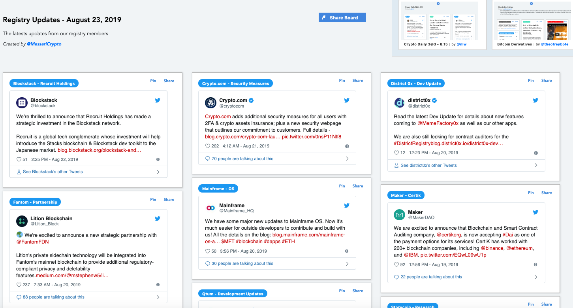Image resolution: width=573 pixels, height=308 pixels.
Task: Click the Mainframe logo avatar
Action: [x=210, y=208]
